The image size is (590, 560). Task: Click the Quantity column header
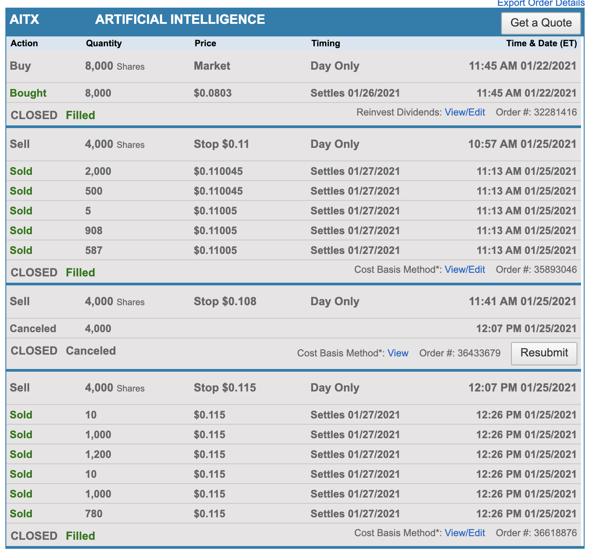pyautogui.click(x=104, y=44)
